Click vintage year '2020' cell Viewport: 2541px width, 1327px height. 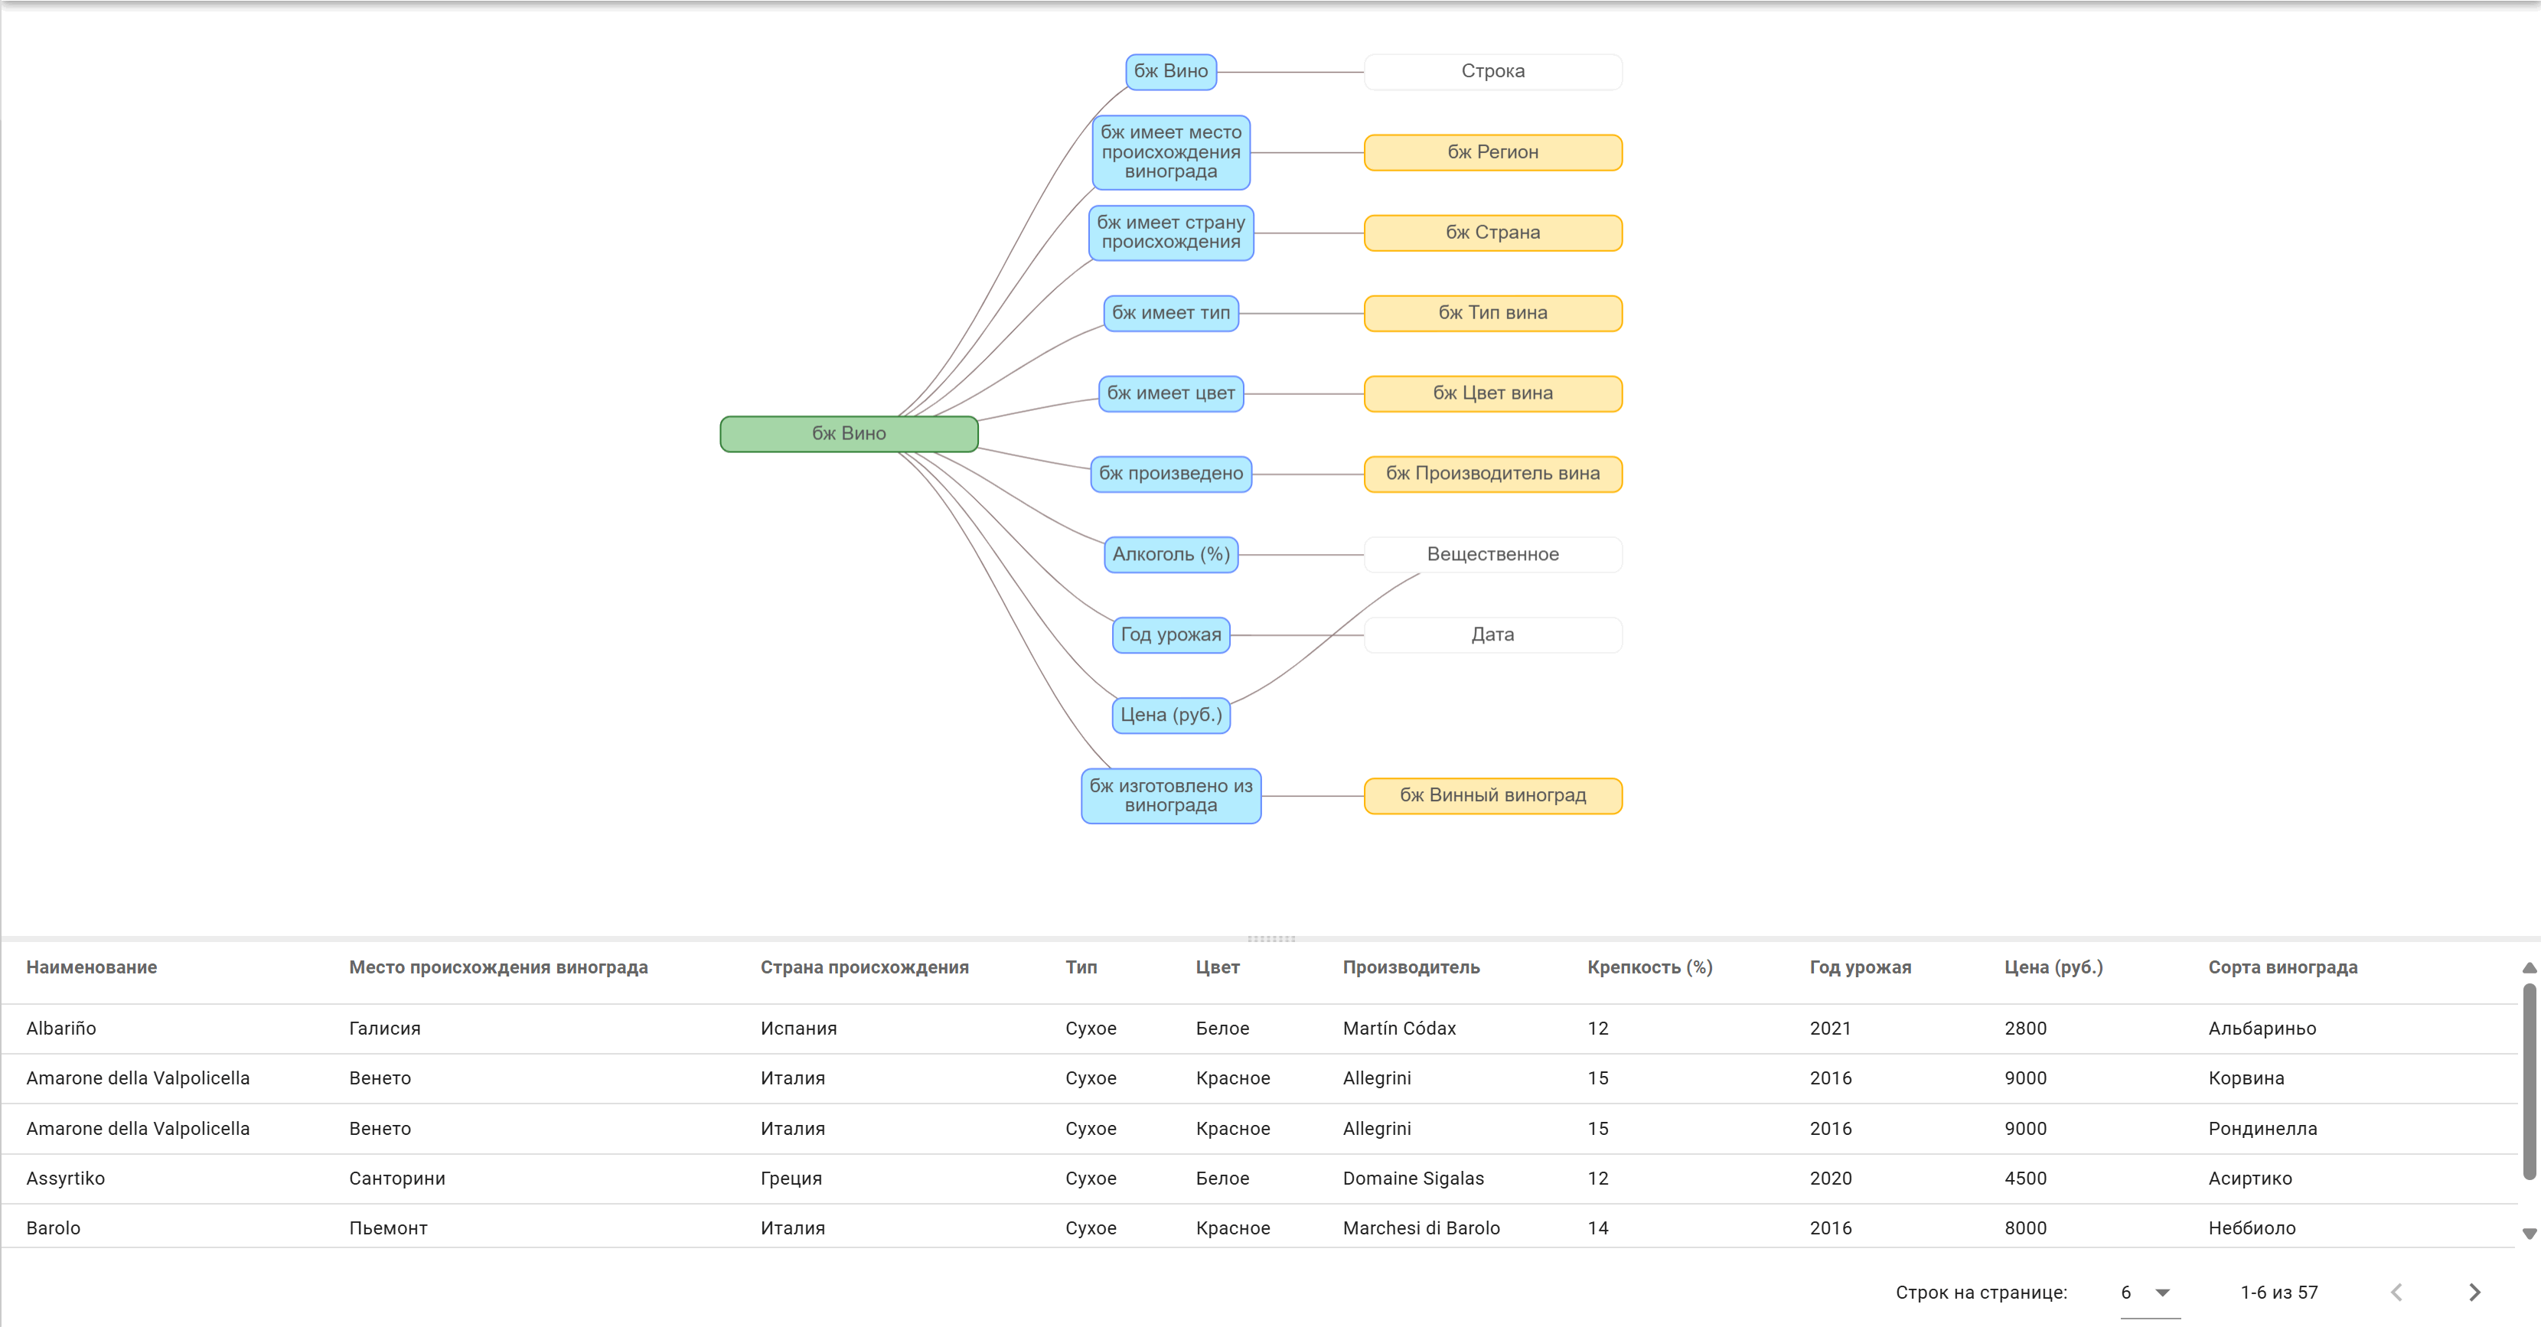pyautogui.click(x=1830, y=1178)
